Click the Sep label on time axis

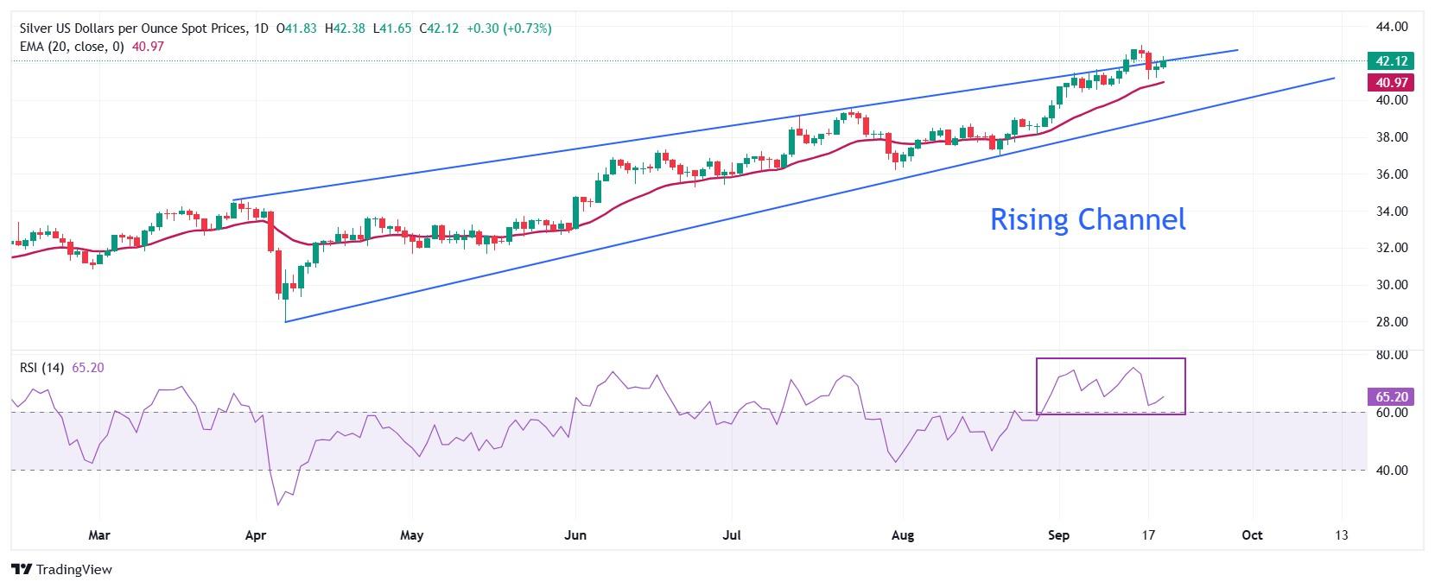tap(1058, 535)
